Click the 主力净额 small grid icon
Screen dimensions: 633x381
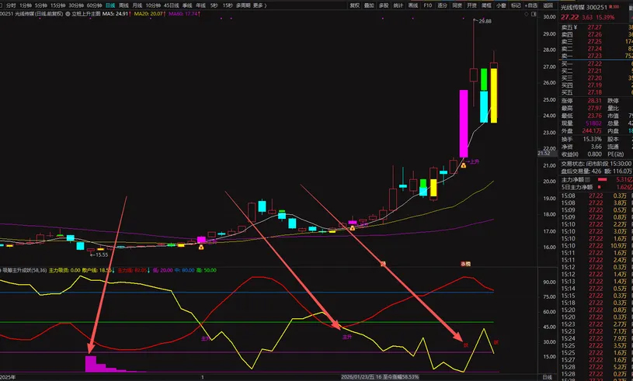click(x=587, y=180)
